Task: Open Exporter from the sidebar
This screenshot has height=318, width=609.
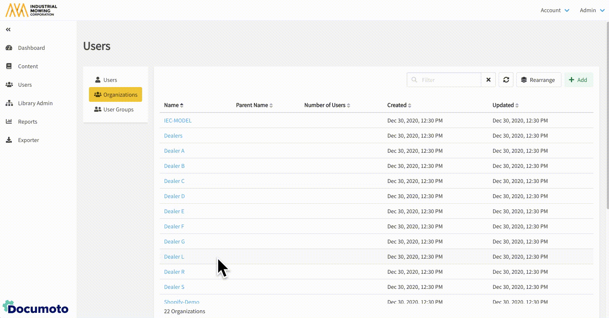Action: 28,140
